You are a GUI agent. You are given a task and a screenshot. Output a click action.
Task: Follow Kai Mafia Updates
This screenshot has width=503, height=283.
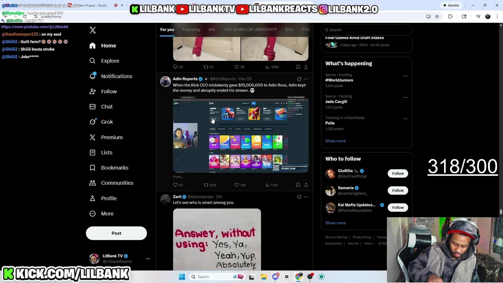pyautogui.click(x=398, y=208)
